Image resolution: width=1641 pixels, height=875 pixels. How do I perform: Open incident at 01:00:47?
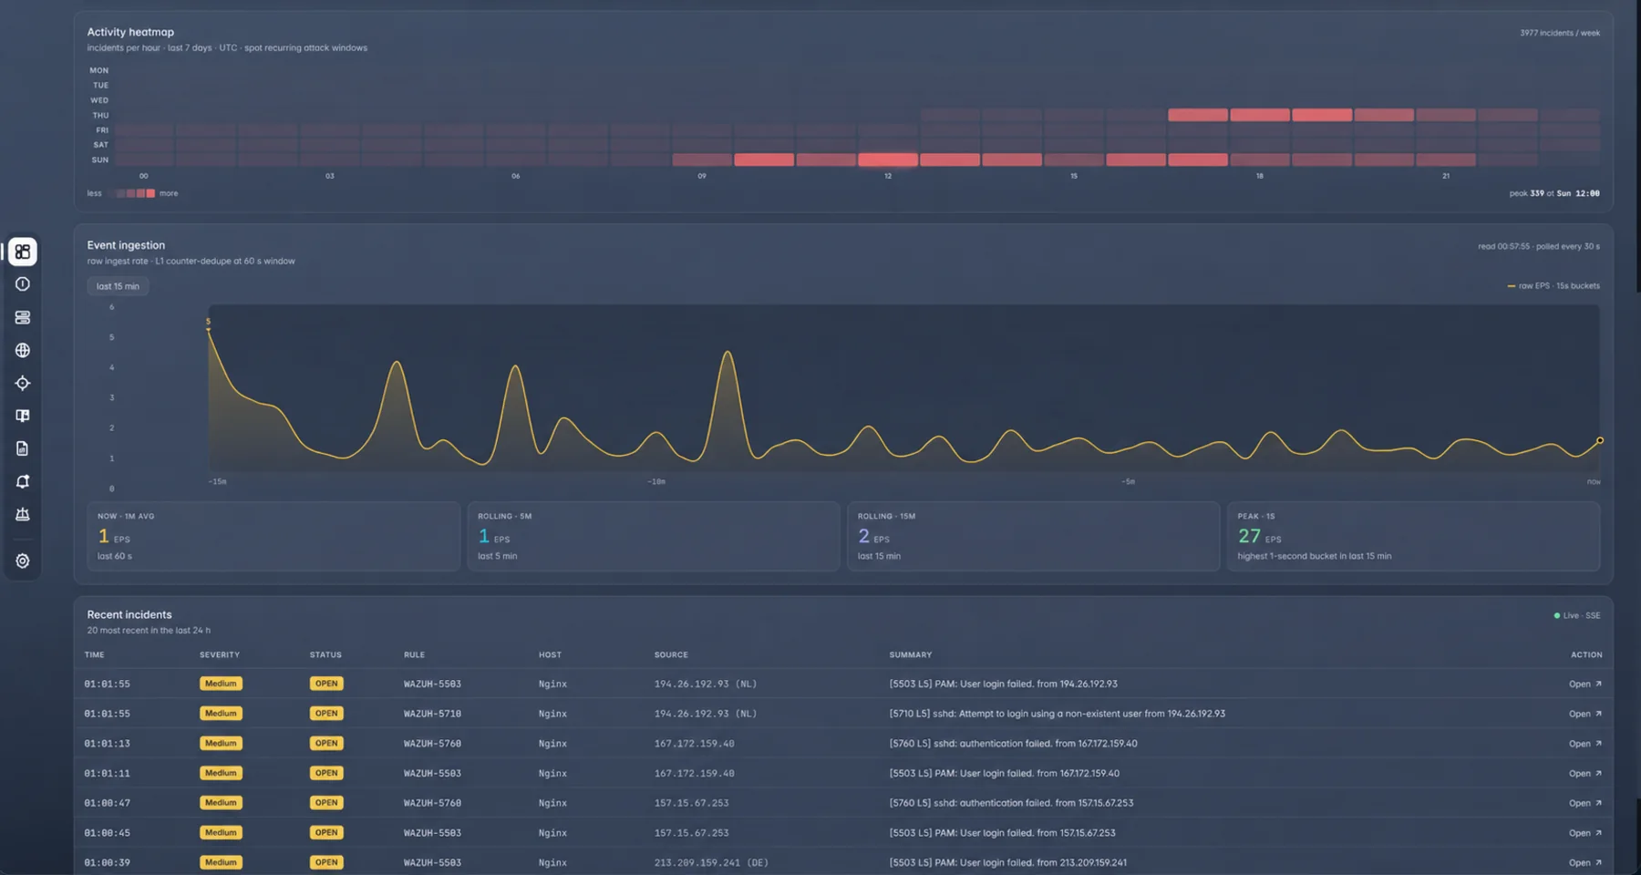tap(1584, 803)
